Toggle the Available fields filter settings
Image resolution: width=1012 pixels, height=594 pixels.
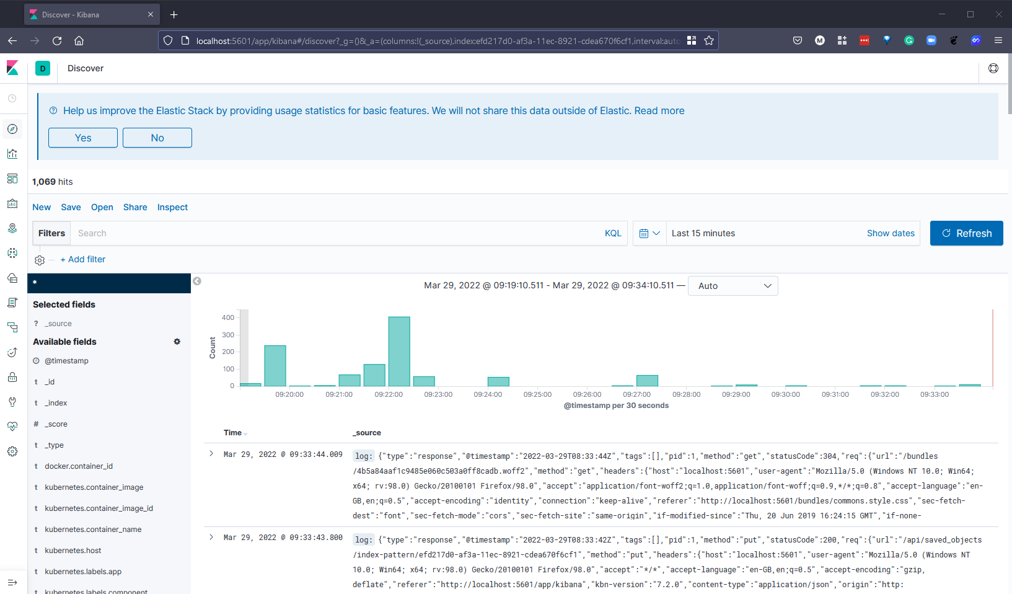[177, 342]
